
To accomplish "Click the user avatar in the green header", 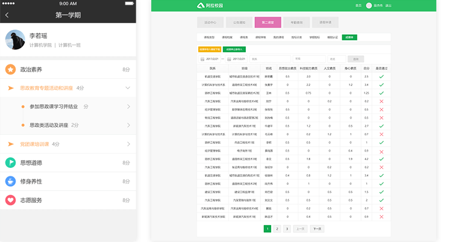I will click(x=368, y=5).
